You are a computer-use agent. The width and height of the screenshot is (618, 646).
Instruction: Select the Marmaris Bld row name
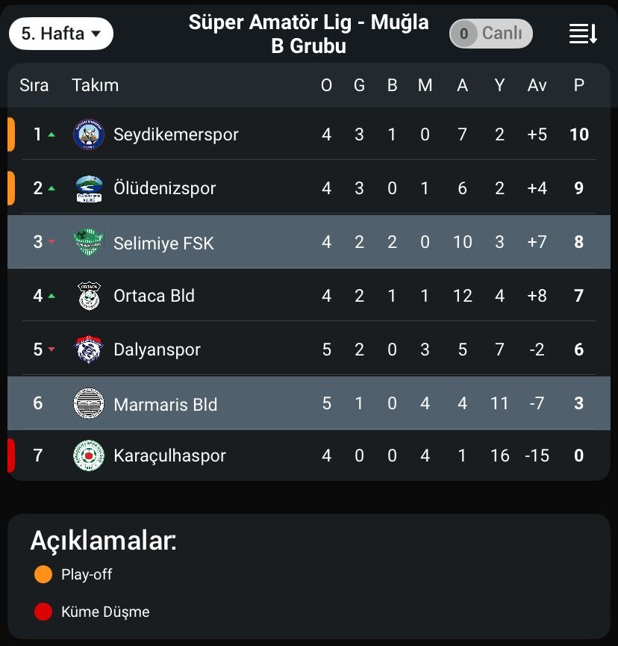pyautogui.click(x=165, y=405)
